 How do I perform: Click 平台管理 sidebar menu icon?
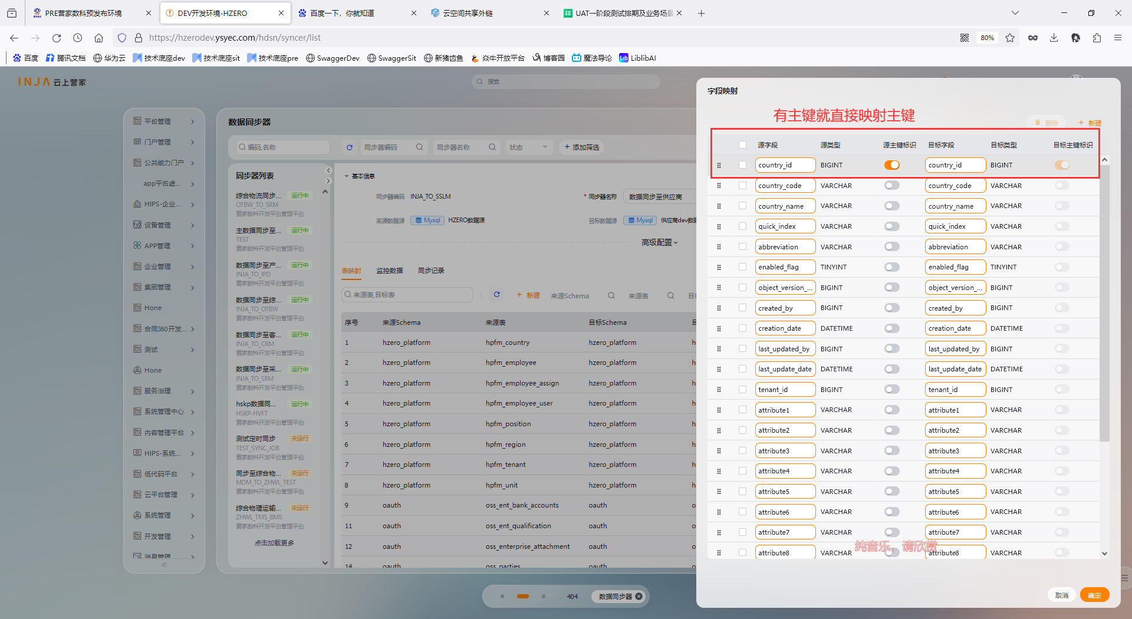[137, 121]
